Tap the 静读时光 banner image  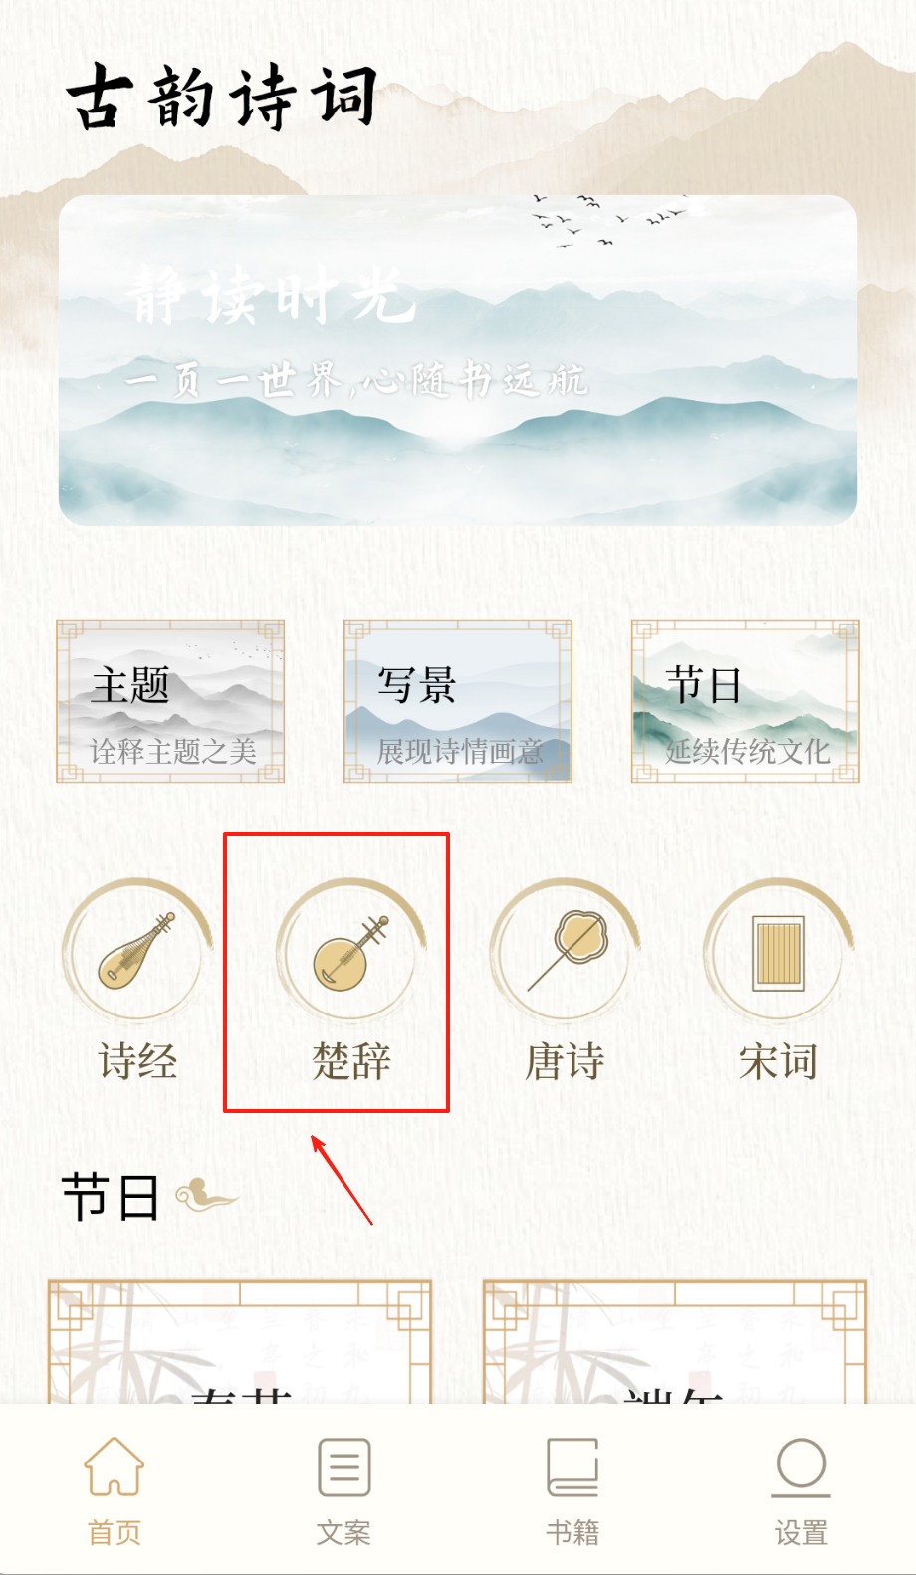pyautogui.click(x=458, y=360)
